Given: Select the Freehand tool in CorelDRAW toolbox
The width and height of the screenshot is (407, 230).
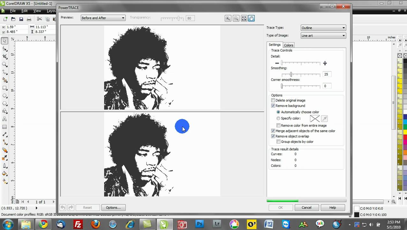Looking at the screenshot, I should (4, 72).
